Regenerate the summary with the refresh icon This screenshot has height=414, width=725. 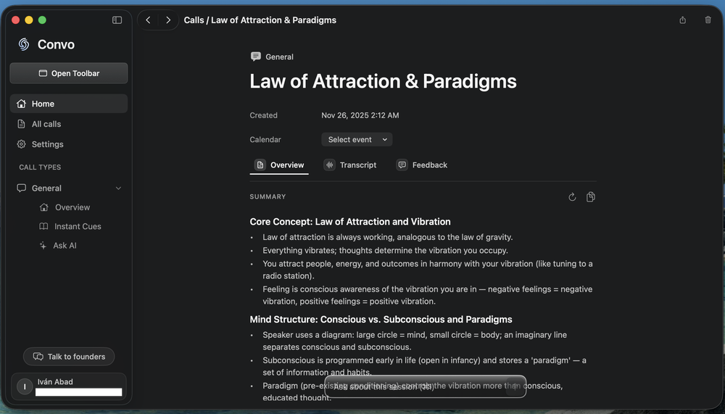pyautogui.click(x=573, y=197)
